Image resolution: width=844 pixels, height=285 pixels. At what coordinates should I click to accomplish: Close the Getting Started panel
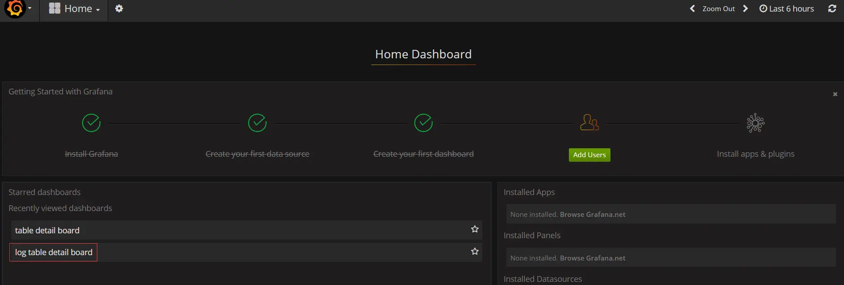point(835,94)
